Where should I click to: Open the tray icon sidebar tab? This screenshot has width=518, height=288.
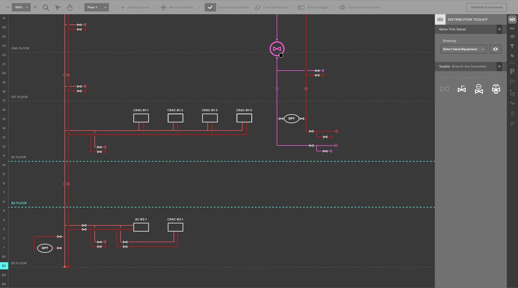coord(512,28)
